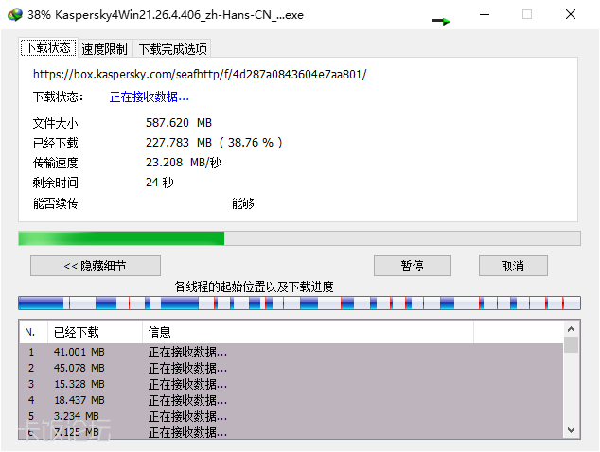Viewport: 600px width, 452px height.
Task: Click the resume capability value 能够
Action: 243,203
